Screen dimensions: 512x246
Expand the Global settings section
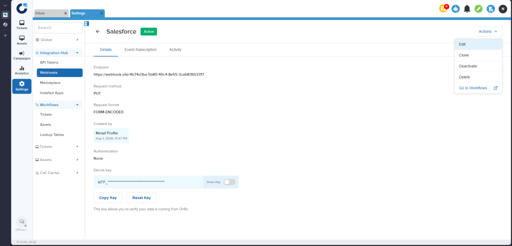58,40
